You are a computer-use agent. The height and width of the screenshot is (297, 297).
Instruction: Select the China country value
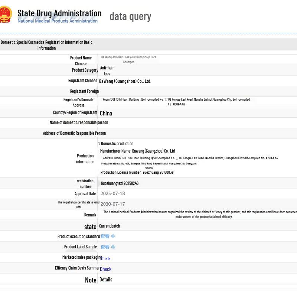point(106,113)
